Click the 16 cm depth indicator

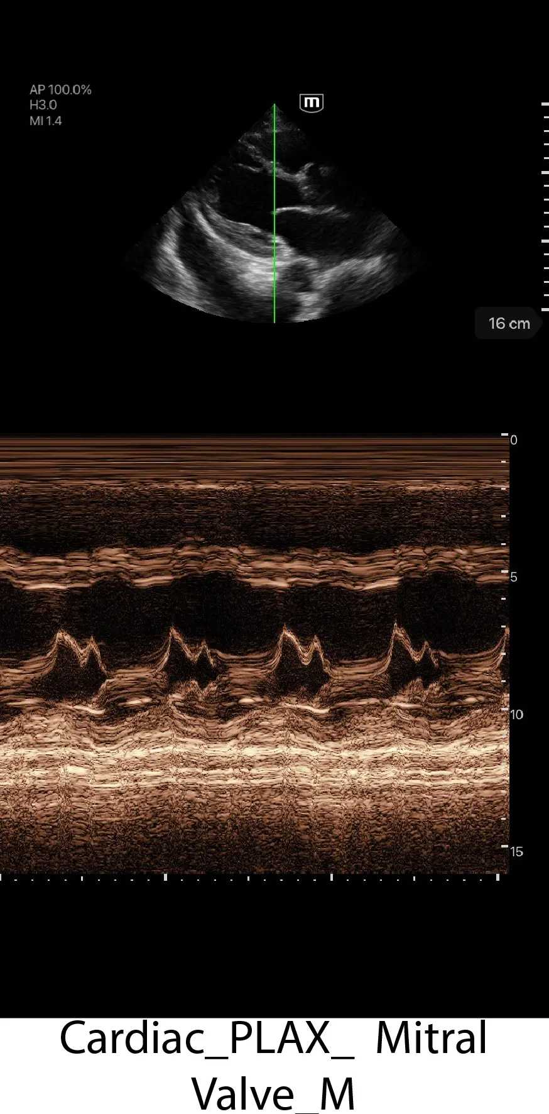[x=508, y=324]
